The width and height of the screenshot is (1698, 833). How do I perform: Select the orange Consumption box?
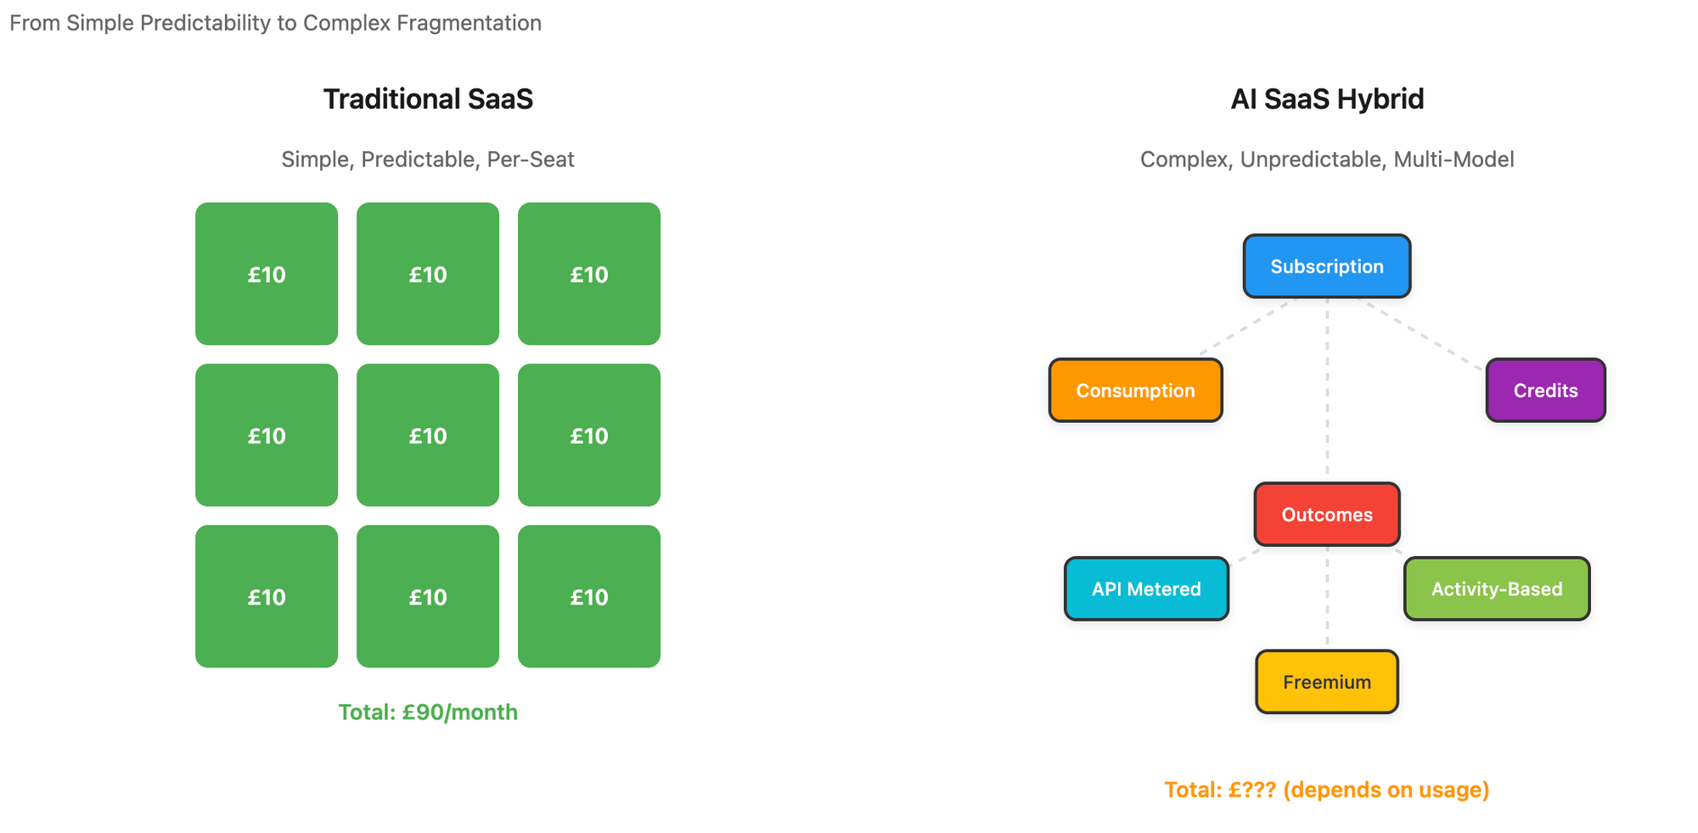point(1135,391)
